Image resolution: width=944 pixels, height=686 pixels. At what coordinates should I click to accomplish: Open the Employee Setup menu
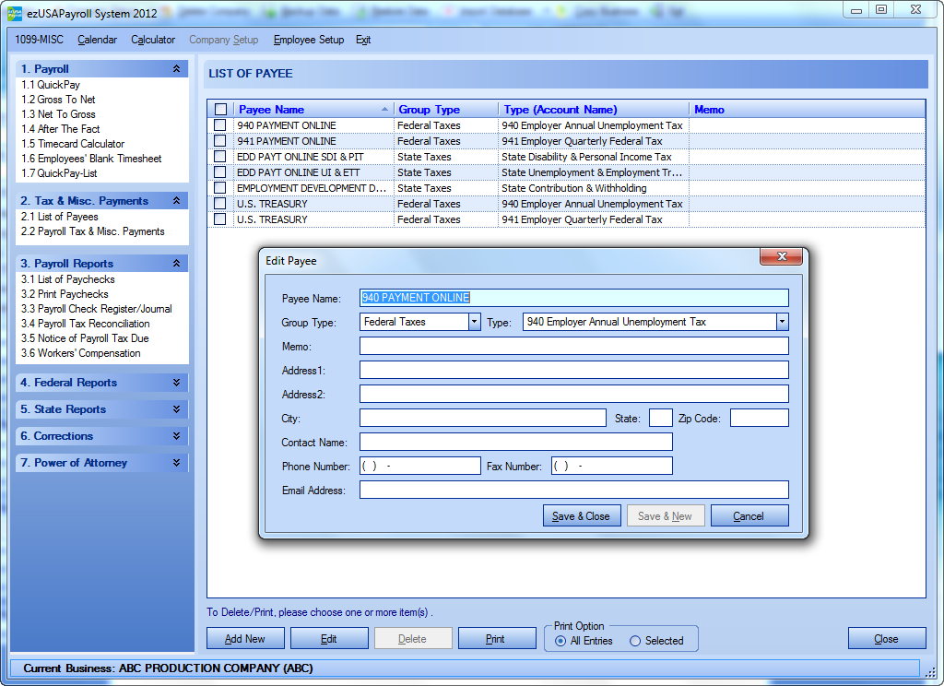click(x=308, y=41)
